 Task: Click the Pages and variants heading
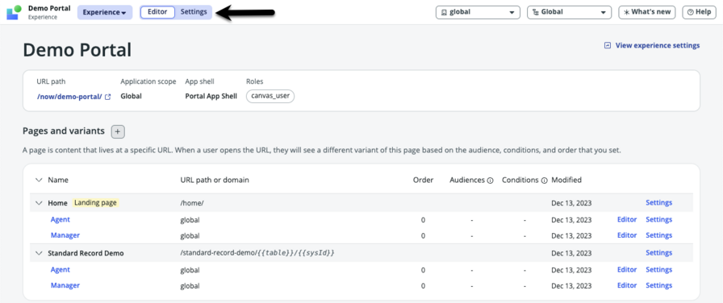(x=64, y=131)
